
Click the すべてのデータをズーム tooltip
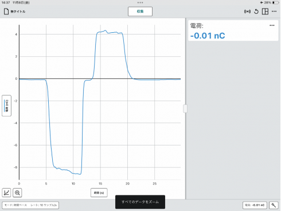(x=140, y=202)
